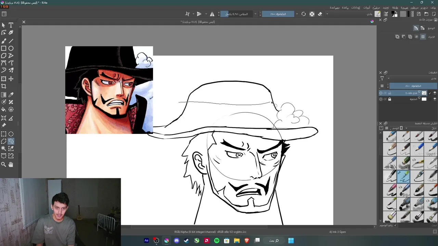Click the wrap-around crop icon in top toolbar
Image resolution: width=438 pixels, height=246 pixels.
tap(188, 14)
